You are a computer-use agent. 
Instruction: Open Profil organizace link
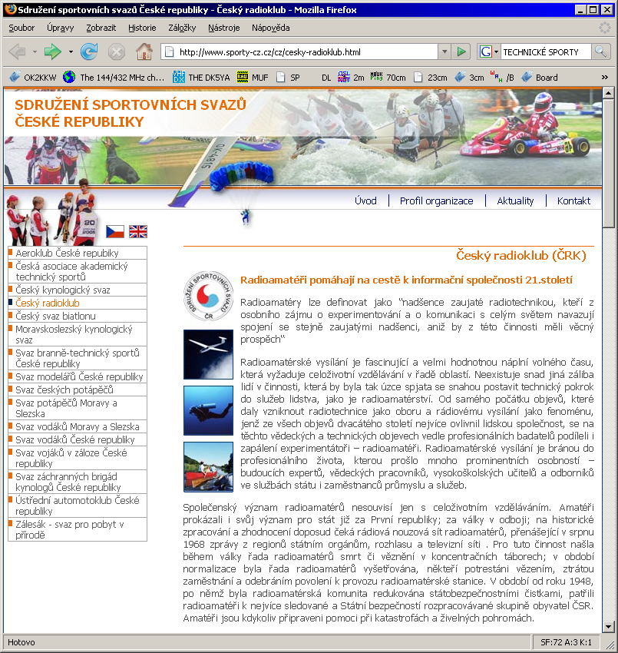pyautogui.click(x=436, y=201)
